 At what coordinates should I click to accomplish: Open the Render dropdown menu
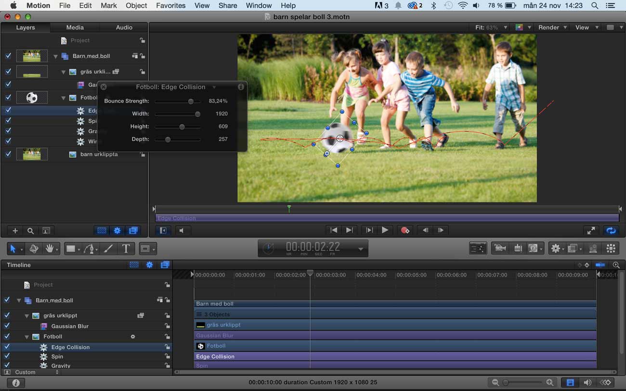point(552,27)
